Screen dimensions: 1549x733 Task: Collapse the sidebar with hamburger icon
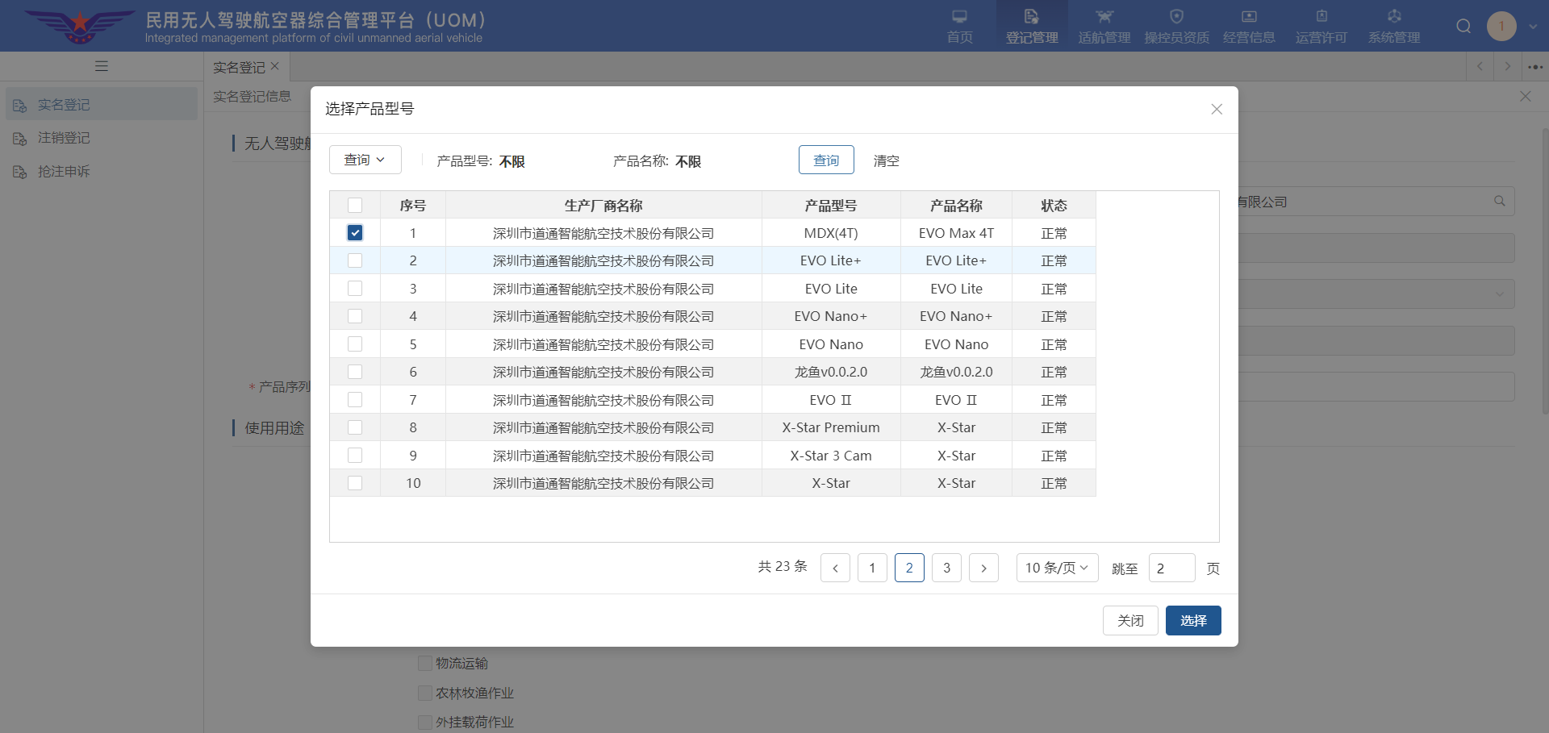coord(102,66)
